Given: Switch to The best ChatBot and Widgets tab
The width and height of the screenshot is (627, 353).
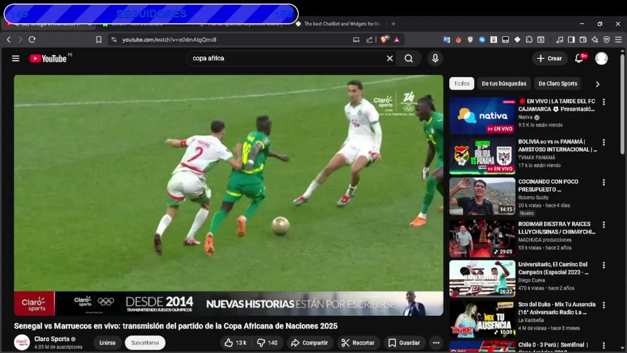Looking at the screenshot, I should click(338, 24).
